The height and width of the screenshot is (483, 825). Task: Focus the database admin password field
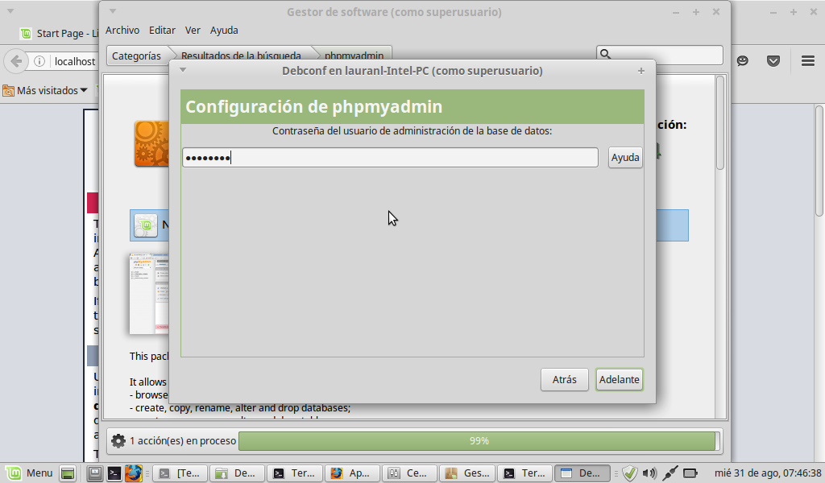coord(390,158)
